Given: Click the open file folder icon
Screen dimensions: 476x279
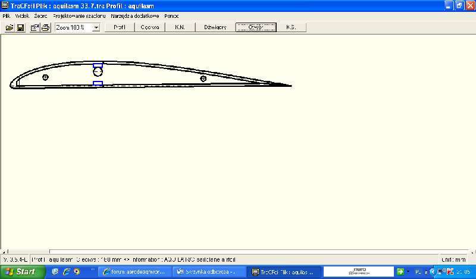Looking at the screenshot, I should point(9,27).
